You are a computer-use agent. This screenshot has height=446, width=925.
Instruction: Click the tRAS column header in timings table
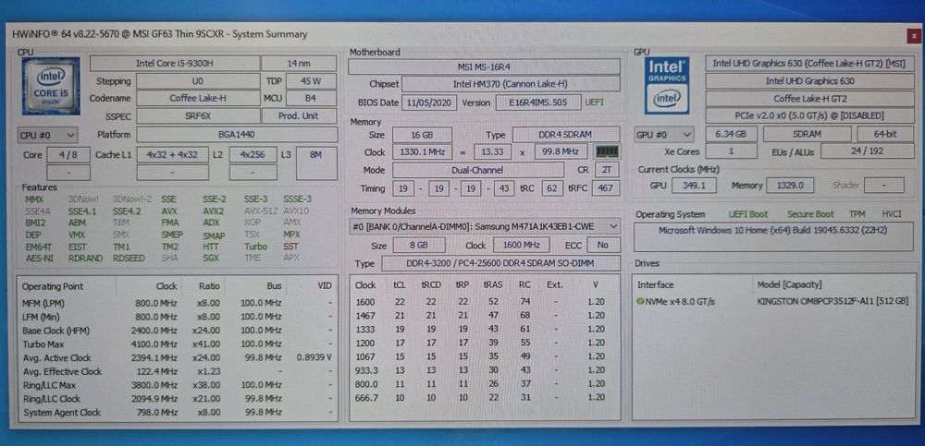click(x=493, y=285)
